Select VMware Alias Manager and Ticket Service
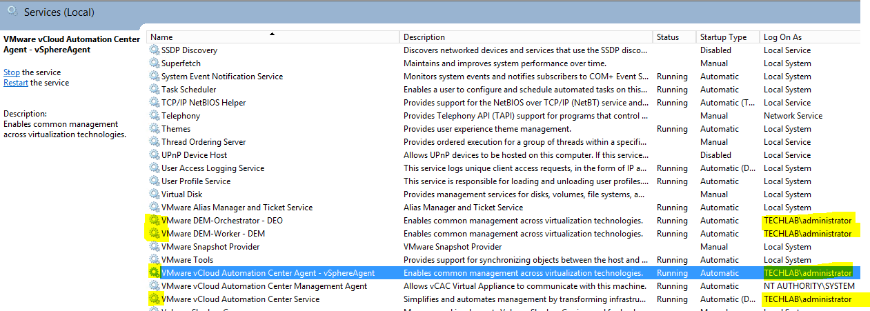870x311 pixels. pyautogui.click(x=237, y=208)
